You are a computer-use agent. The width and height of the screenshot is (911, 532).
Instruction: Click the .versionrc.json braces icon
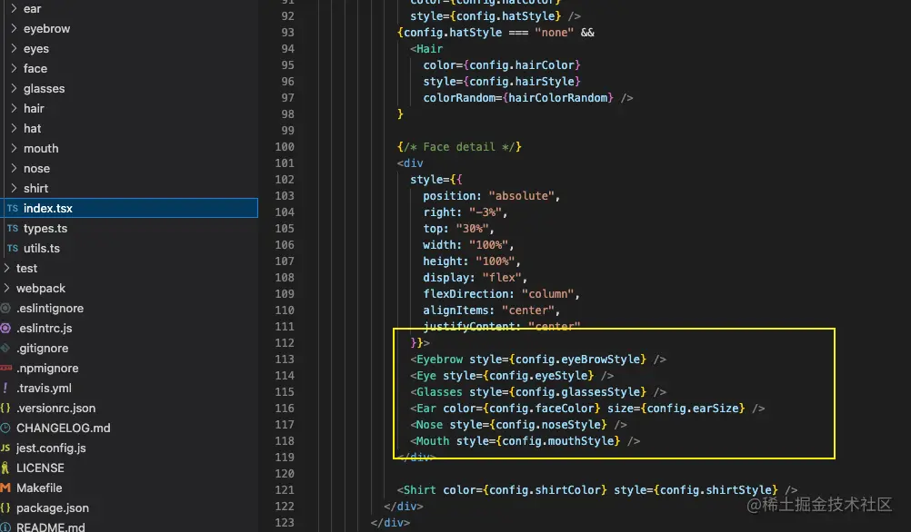tap(5, 408)
